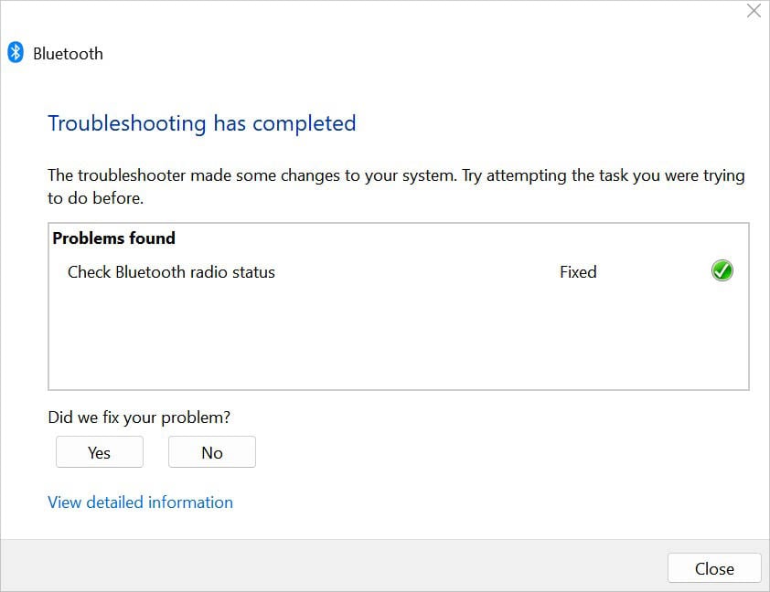Click the Fixed status text
The height and width of the screenshot is (592, 770).
pyautogui.click(x=578, y=271)
